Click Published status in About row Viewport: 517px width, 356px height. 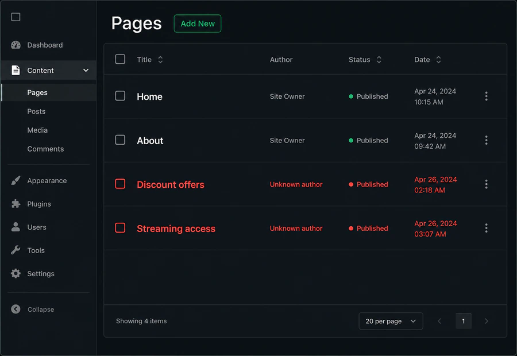(368, 140)
